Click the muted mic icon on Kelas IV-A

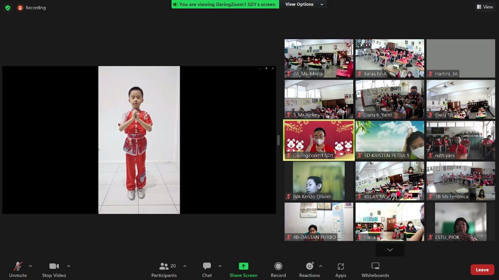click(359, 74)
